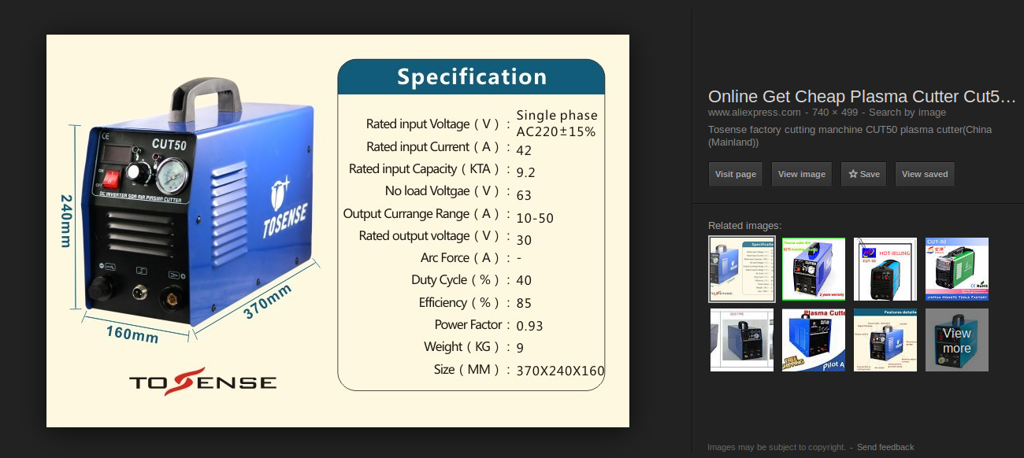1024x458 pixels.
Task: Click the 'Images may be subject to copyright' text
Action: (776, 447)
